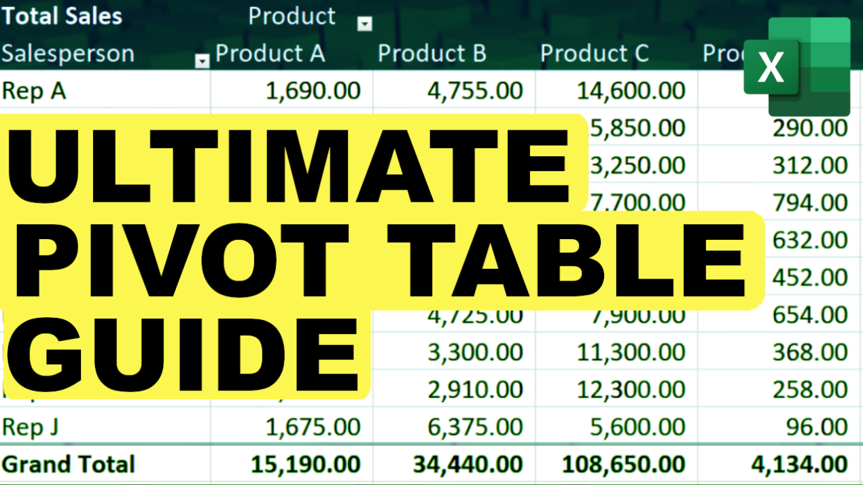The height and width of the screenshot is (485, 863).
Task: Open the Salesperson filter dropdown arrow
Action: (202, 61)
